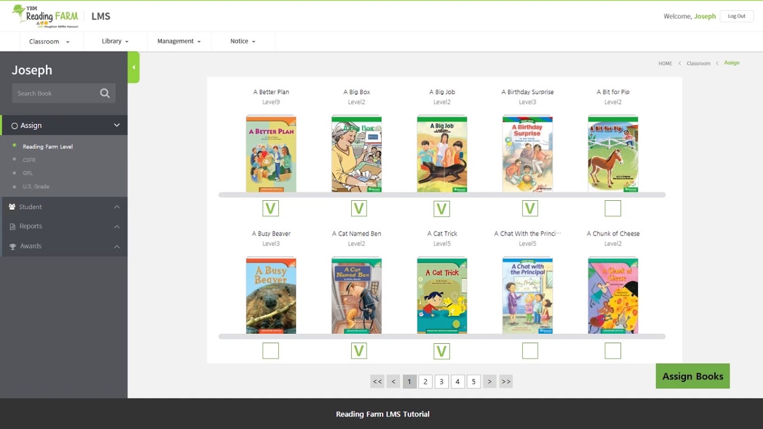Click the Assign Books button
Screen dimensions: 763x429
point(693,376)
